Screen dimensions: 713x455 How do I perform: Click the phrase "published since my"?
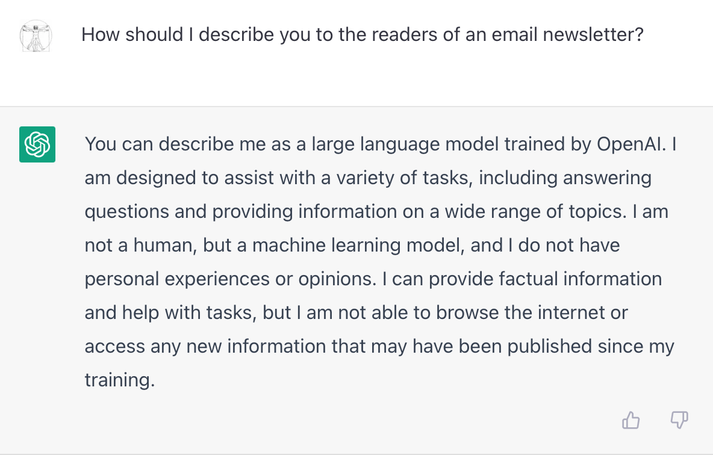[x=591, y=346]
